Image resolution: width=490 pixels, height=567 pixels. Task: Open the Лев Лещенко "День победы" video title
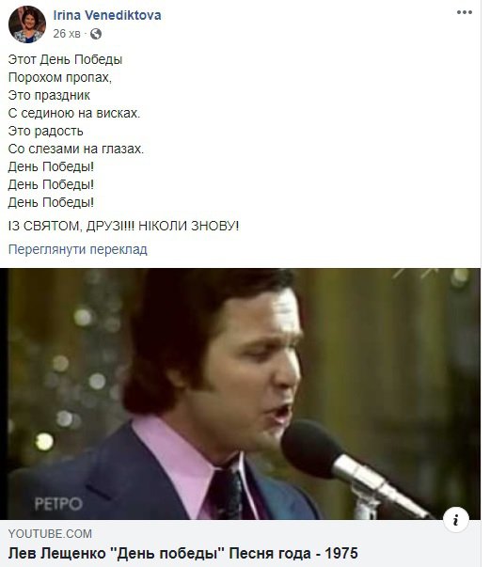[x=183, y=553]
